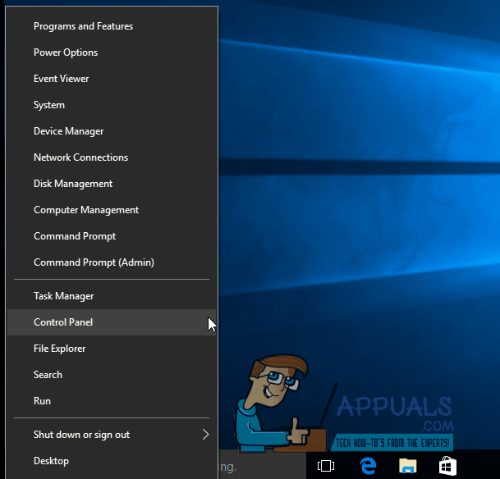Screen dimensions: 500x479
Task: Open Task View on the taskbar
Action: tap(326, 466)
